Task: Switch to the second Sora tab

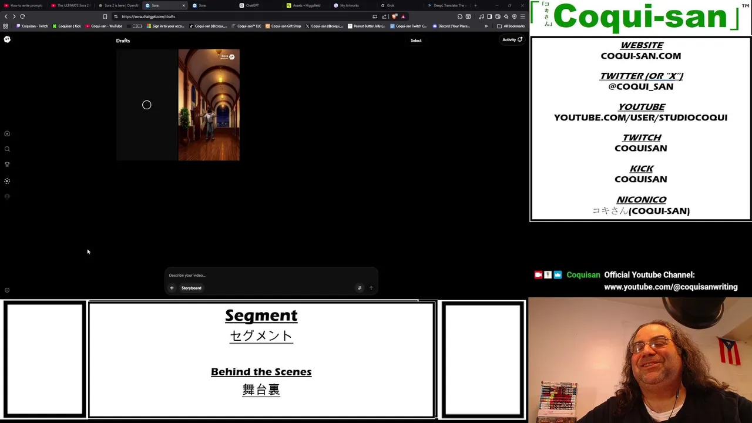Action: point(211,5)
